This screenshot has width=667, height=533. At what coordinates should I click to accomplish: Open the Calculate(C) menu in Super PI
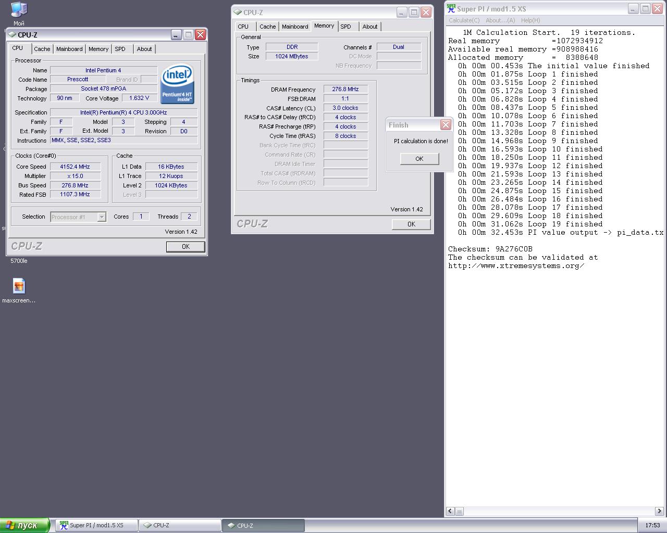[464, 20]
